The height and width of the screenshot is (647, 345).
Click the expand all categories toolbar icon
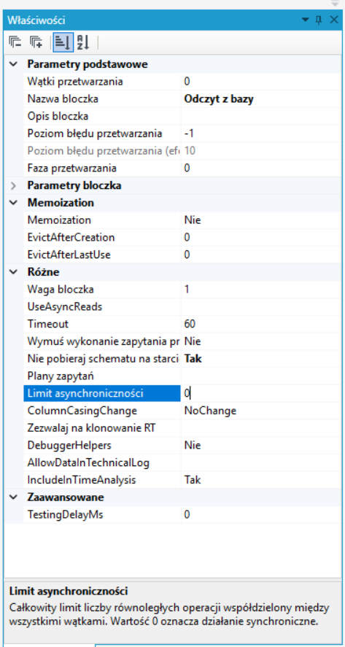(x=36, y=42)
